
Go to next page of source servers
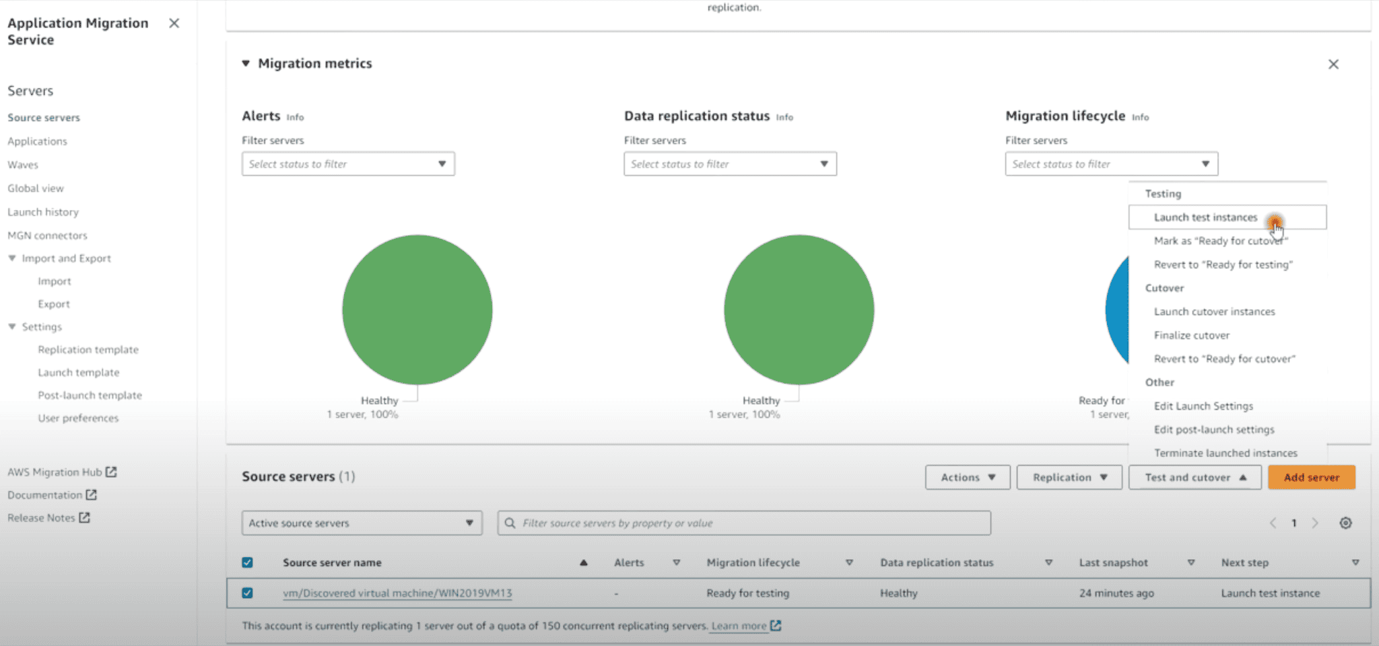click(1315, 523)
